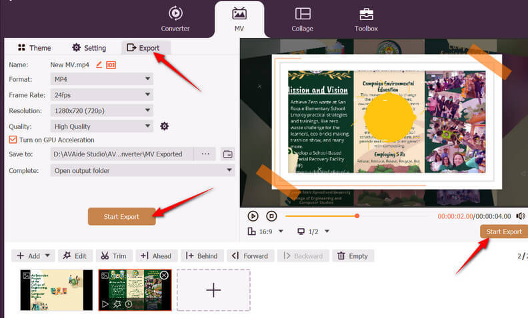Click the pencil icon to rename New MV.mp4
Viewport: 528px width, 318px height.
pos(99,65)
